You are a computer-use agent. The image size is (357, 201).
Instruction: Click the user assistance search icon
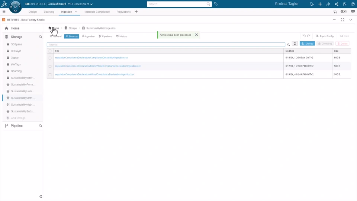335,12
